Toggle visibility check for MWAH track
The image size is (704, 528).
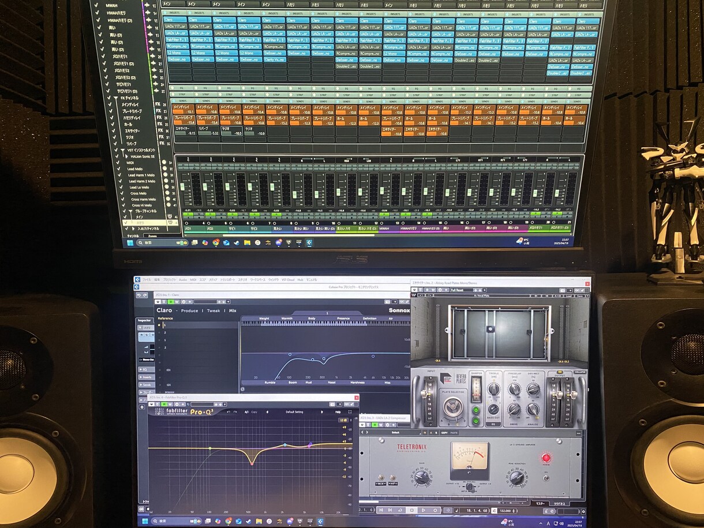pos(96,5)
